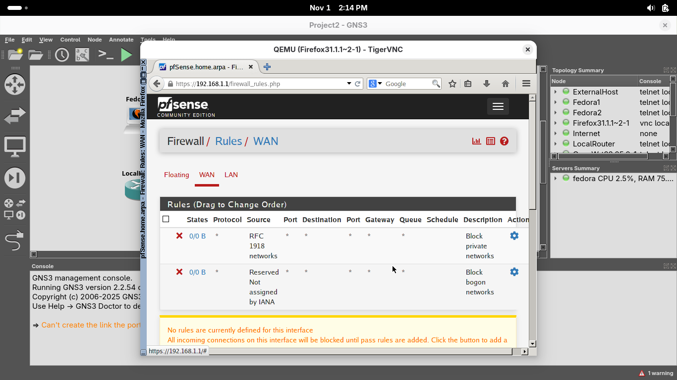The height and width of the screenshot is (380, 677).
Task: Open the GNS3 console terminal icon
Action: coord(106,54)
